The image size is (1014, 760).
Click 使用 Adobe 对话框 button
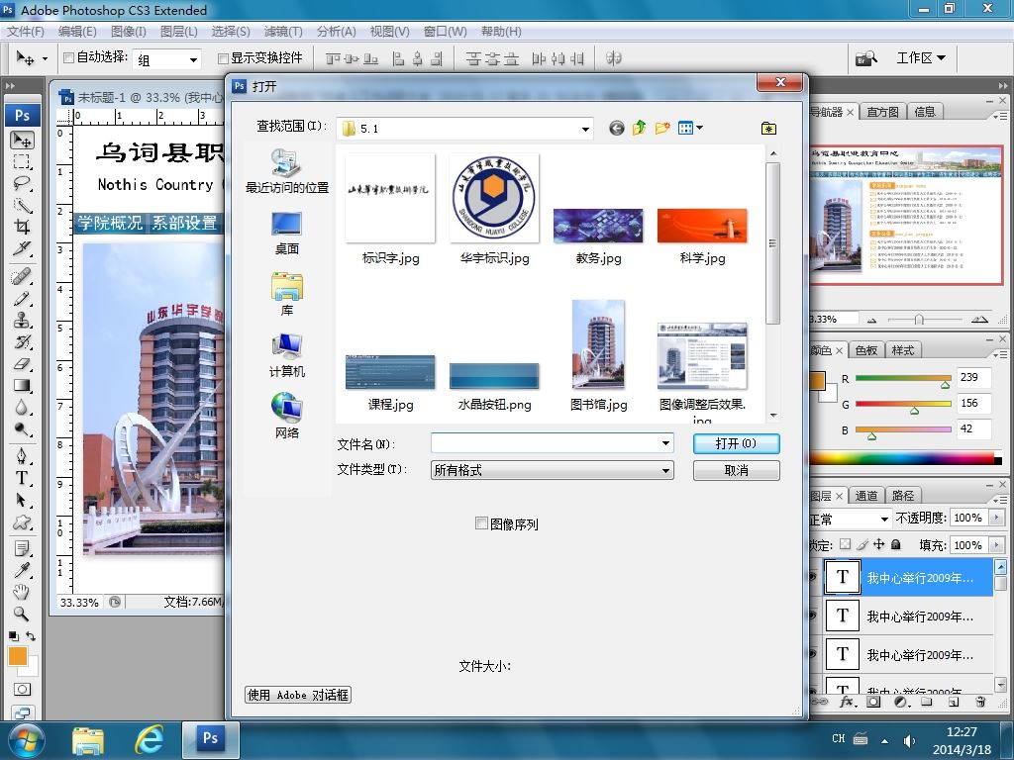pyautogui.click(x=297, y=695)
